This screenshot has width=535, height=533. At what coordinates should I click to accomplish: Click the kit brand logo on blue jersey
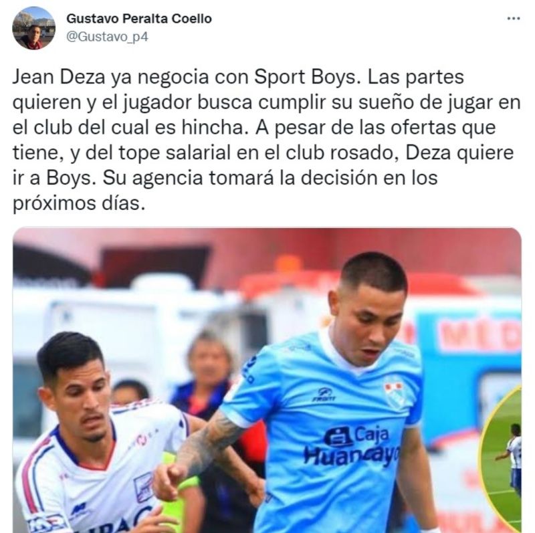tap(324, 395)
